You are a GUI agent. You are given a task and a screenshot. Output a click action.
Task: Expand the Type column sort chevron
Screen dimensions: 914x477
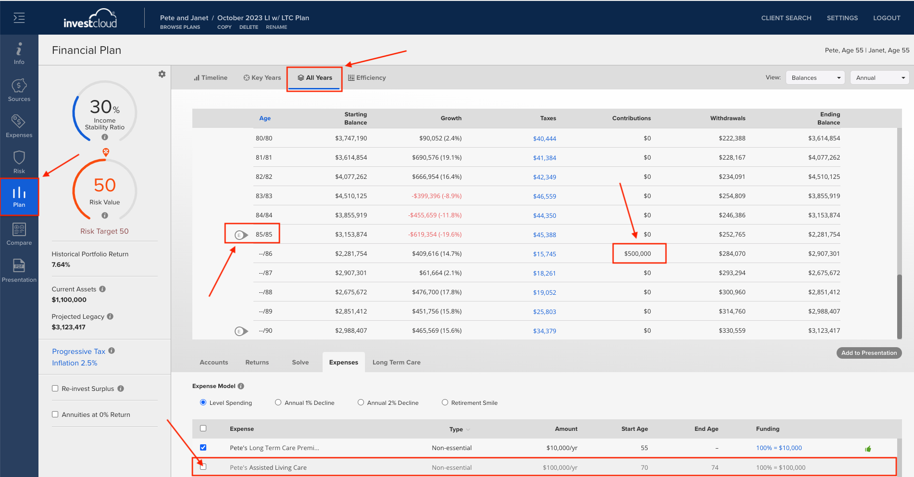click(x=468, y=429)
